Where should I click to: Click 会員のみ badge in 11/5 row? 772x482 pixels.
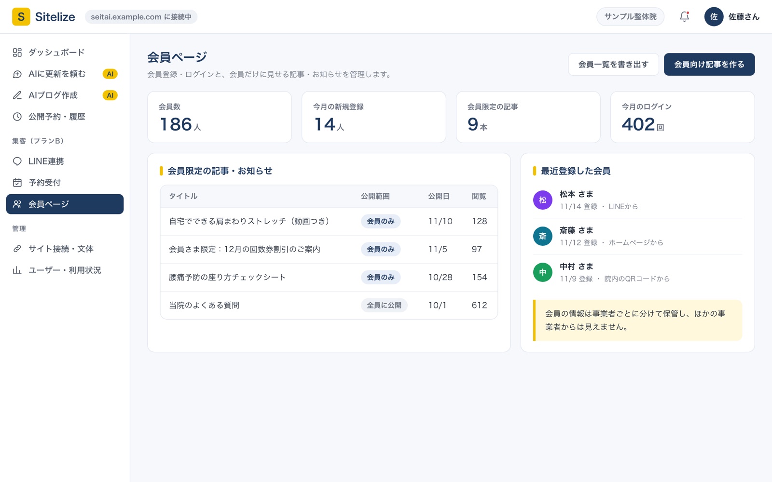(381, 249)
